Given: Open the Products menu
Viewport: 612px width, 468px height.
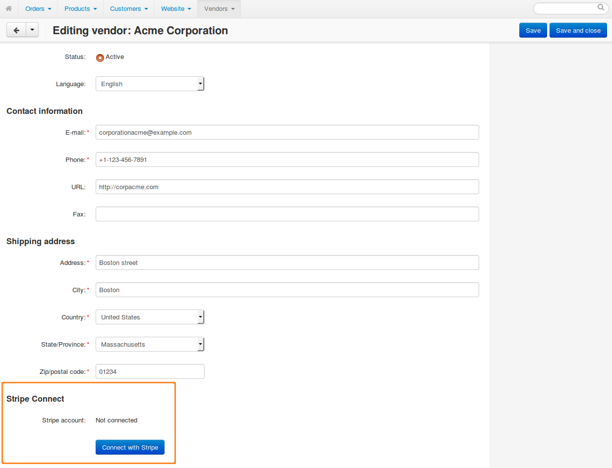Looking at the screenshot, I should tap(81, 9).
